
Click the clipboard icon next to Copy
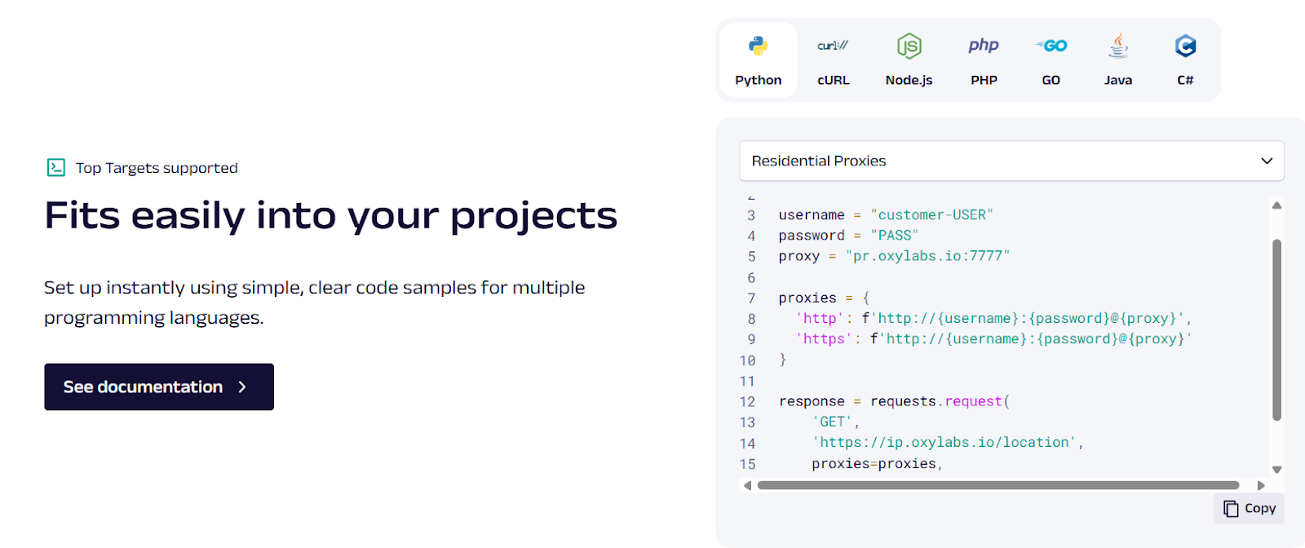coord(1231,509)
